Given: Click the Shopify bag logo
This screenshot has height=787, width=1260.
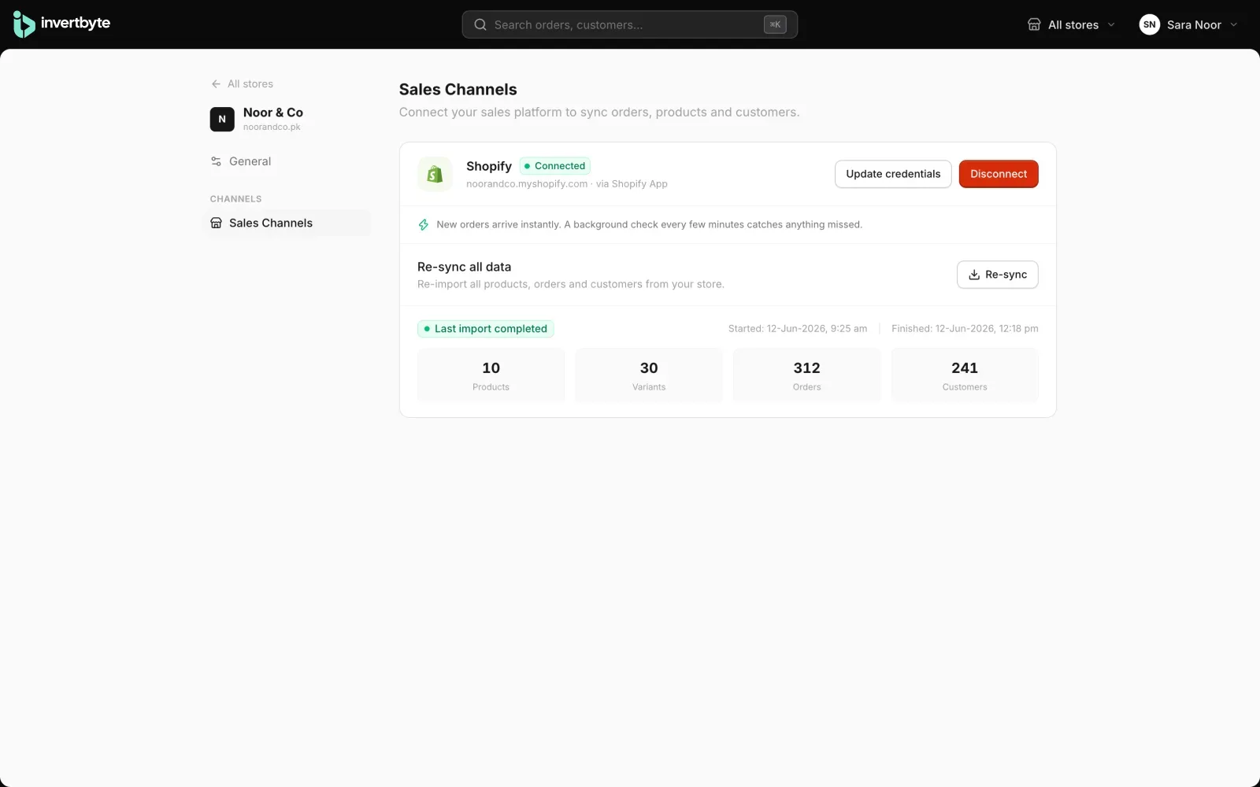Looking at the screenshot, I should (x=435, y=174).
